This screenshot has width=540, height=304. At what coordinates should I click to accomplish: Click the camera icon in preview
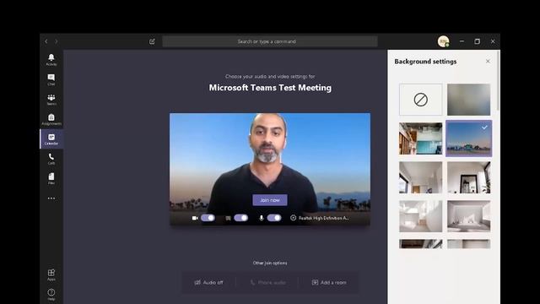click(195, 218)
